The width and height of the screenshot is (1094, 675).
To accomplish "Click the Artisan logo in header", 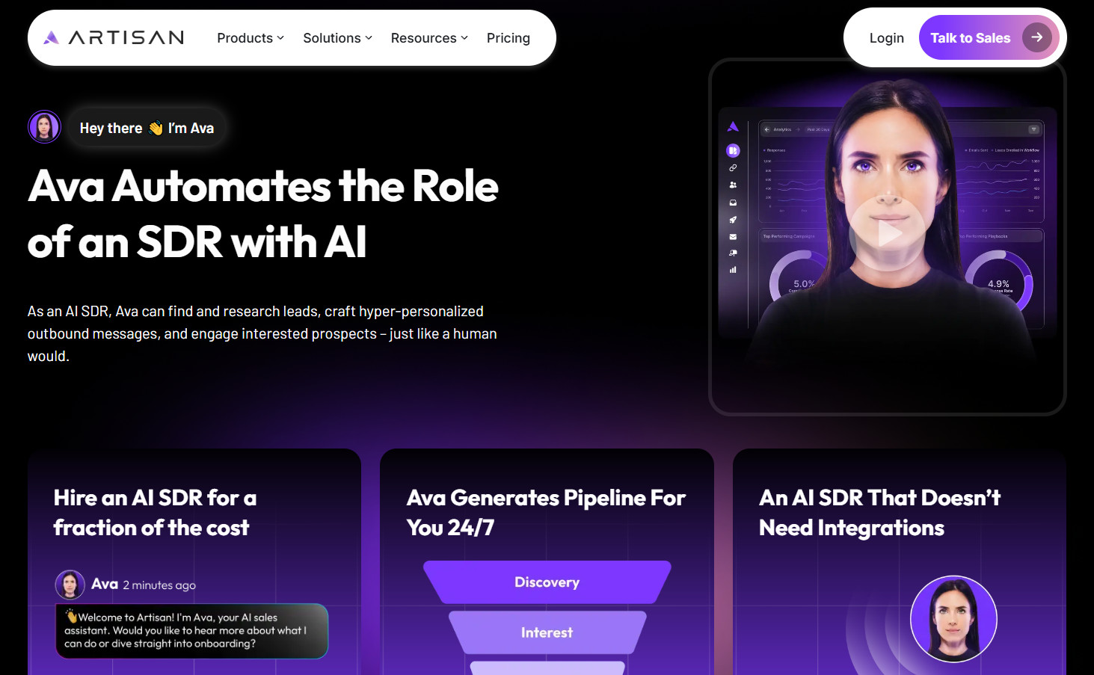I will point(114,37).
